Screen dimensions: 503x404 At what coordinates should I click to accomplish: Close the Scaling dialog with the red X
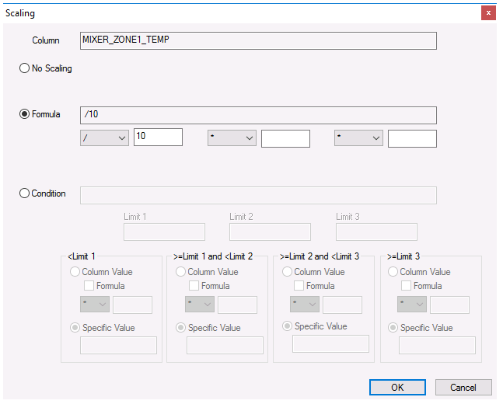coord(488,13)
